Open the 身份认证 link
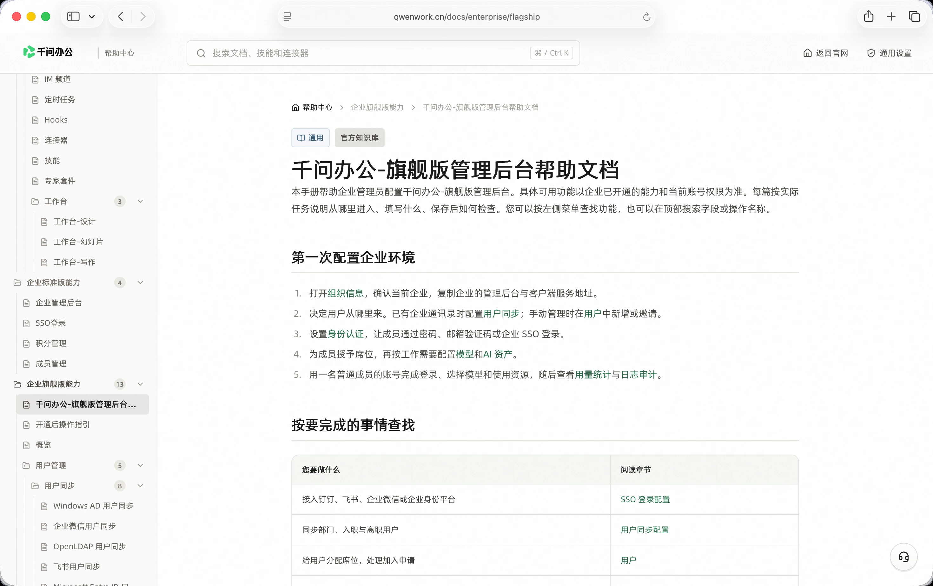This screenshot has width=933, height=586. point(346,334)
